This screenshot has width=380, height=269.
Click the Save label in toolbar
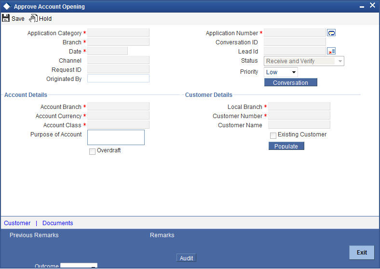click(x=18, y=19)
